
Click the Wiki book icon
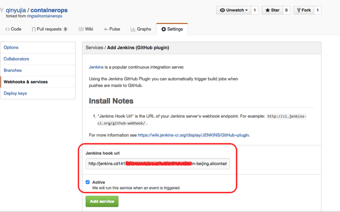81,29
